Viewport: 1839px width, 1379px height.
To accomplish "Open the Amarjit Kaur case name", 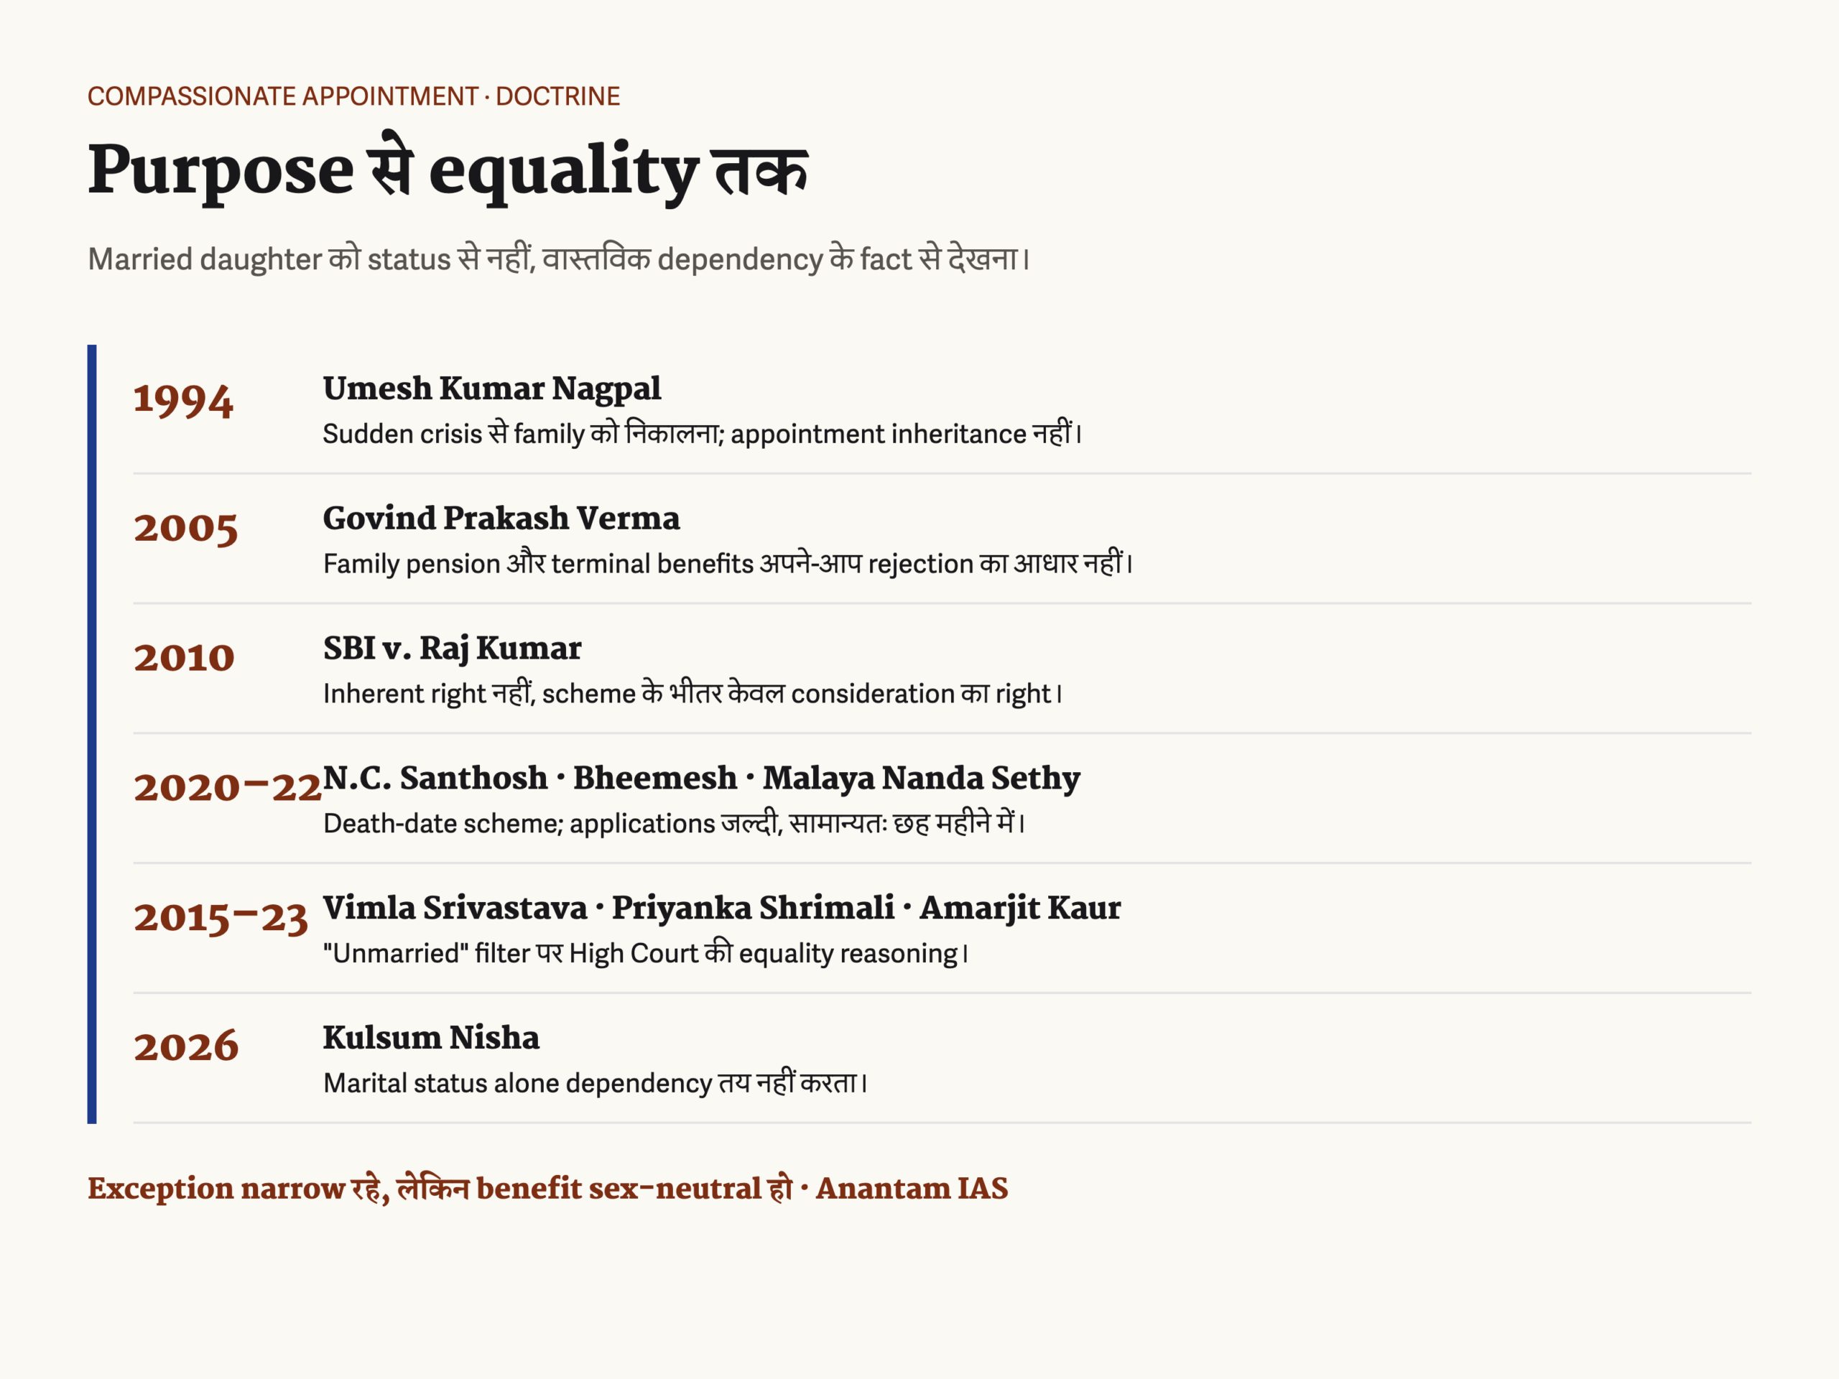I will click(x=1020, y=909).
